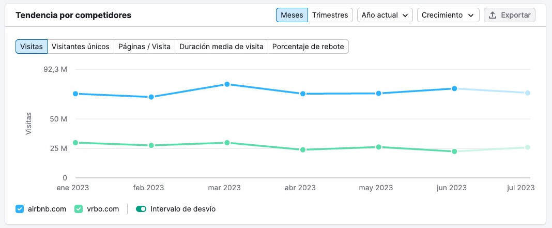Turn off the Intervalo de desvío switch
Viewport: 552px width, 228px height.
tap(141, 209)
